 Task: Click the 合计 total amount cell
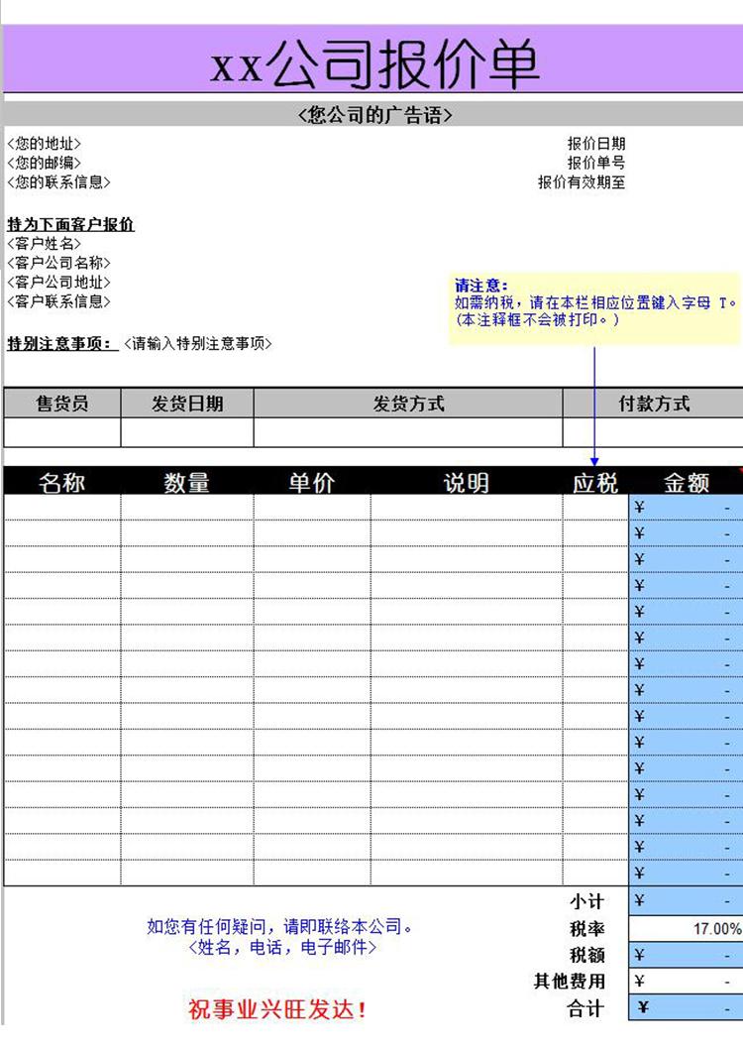coord(686,1008)
